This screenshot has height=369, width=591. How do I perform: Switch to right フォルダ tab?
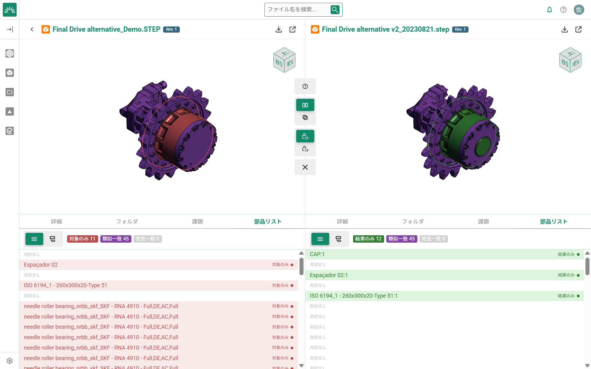413,222
